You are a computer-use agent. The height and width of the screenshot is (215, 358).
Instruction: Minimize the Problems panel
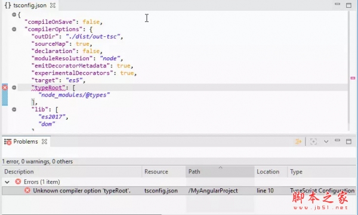pyautogui.click(x=338, y=141)
